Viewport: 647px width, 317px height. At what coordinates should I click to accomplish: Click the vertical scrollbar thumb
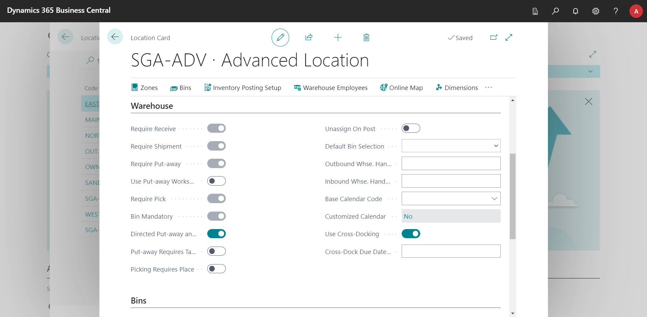(513, 196)
